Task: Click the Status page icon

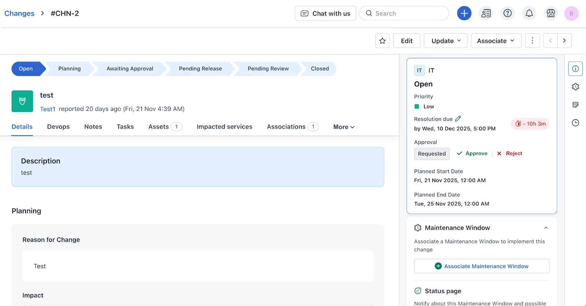Action: point(418,291)
